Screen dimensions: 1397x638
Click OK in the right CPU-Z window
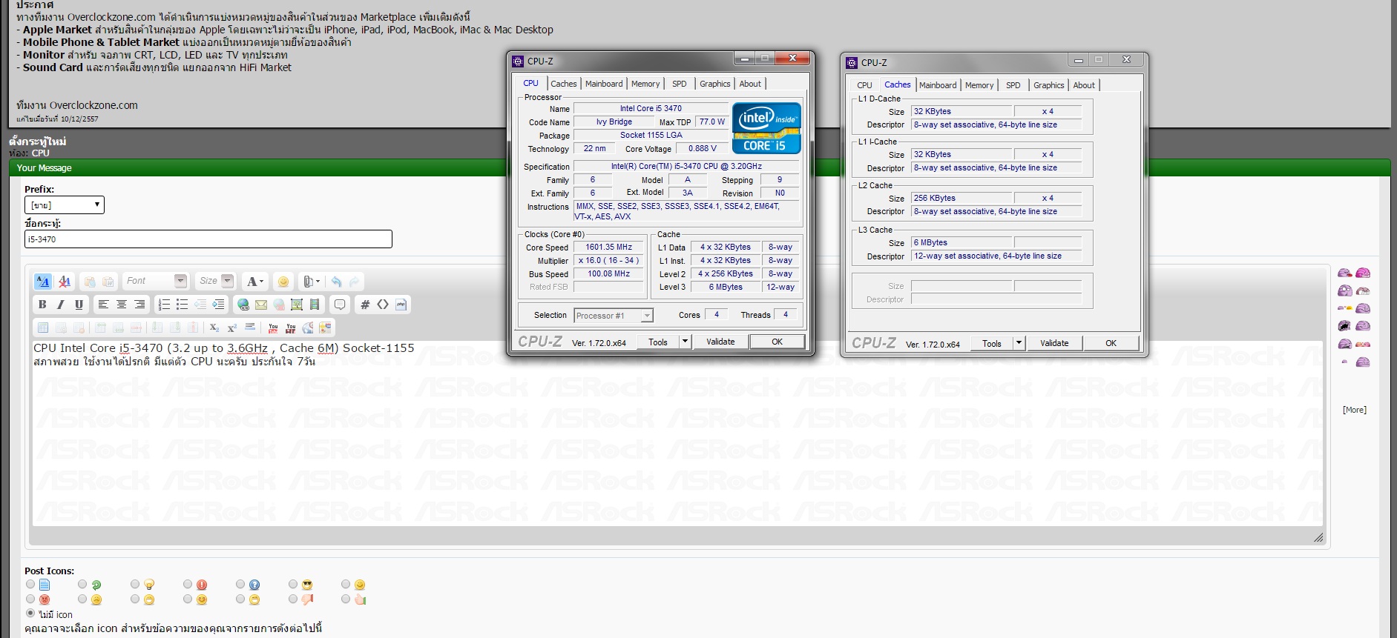[1111, 343]
